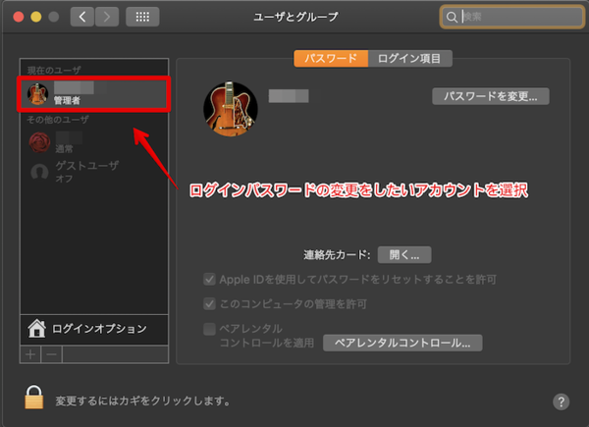Click the forward navigation arrow
The image size is (589, 427).
107,17
